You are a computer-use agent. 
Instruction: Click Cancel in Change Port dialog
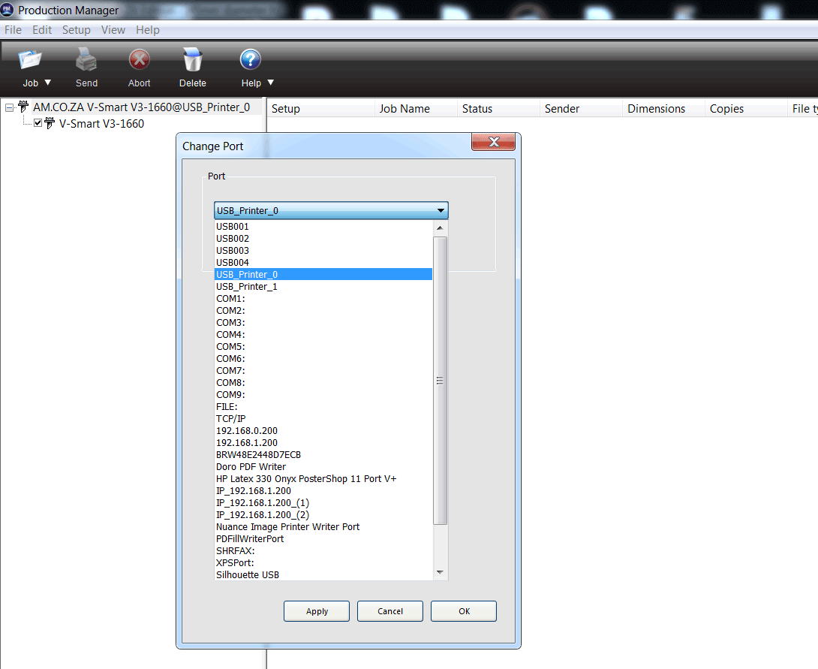coord(390,611)
